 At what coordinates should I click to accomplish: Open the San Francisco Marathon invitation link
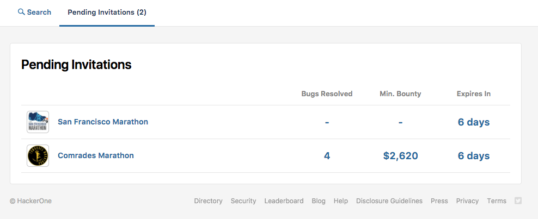click(103, 122)
